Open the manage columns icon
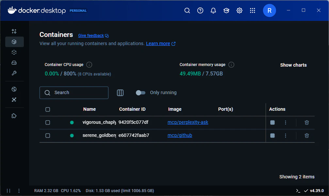The width and height of the screenshot is (329, 196). click(x=120, y=92)
